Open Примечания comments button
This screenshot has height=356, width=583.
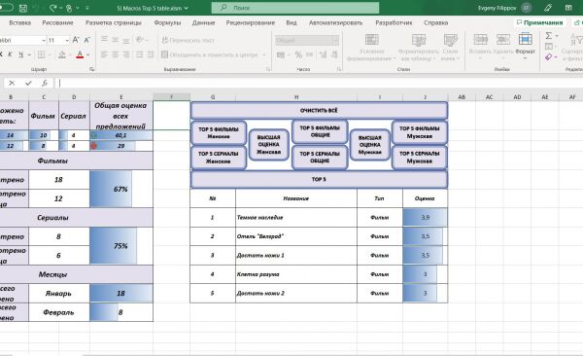(x=540, y=22)
